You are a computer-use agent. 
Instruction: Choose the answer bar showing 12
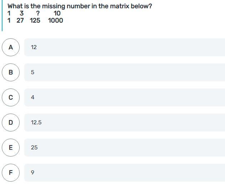[x=125, y=47]
